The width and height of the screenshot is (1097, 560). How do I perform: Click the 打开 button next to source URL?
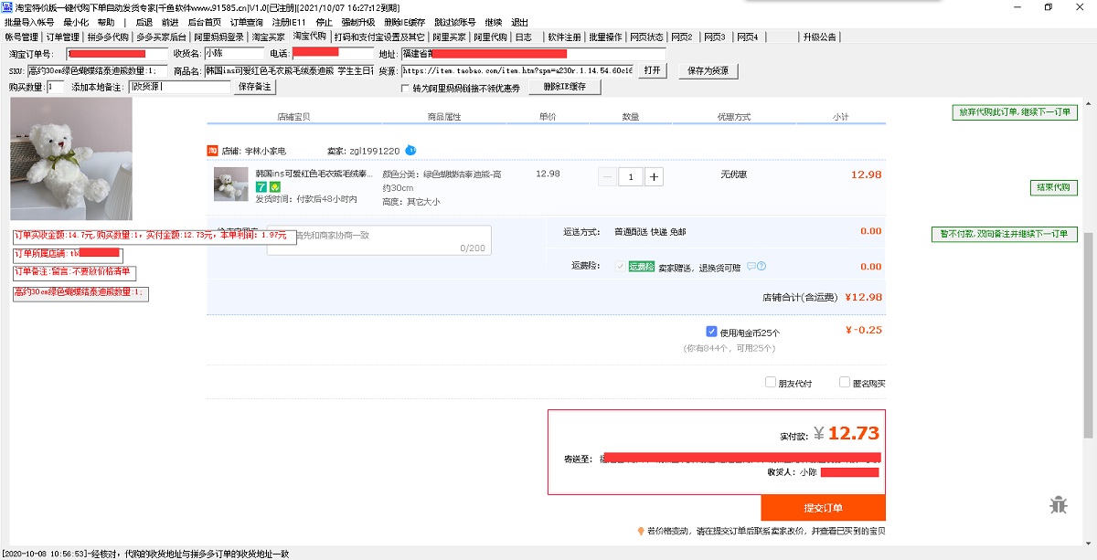tap(652, 70)
